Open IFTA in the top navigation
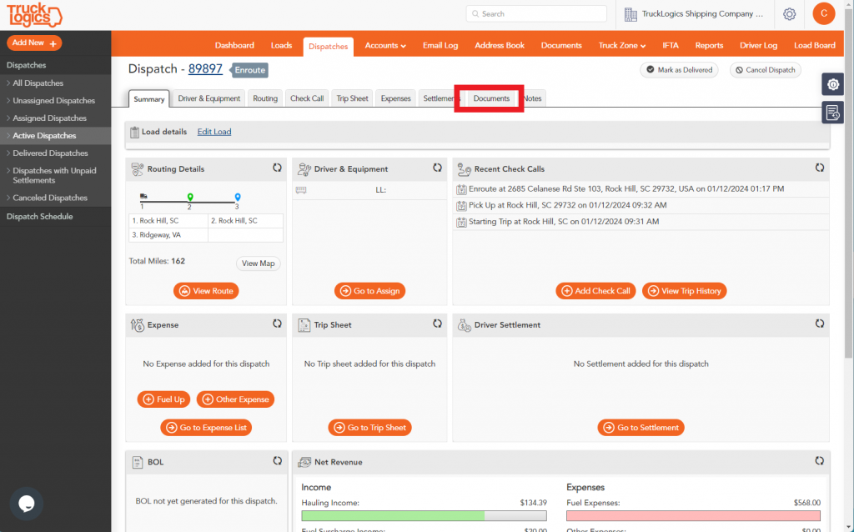Viewport: 854px width, 532px height. (671, 46)
